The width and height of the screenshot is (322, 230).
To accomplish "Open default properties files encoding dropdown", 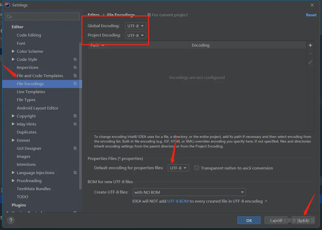I will pyautogui.click(x=178, y=168).
